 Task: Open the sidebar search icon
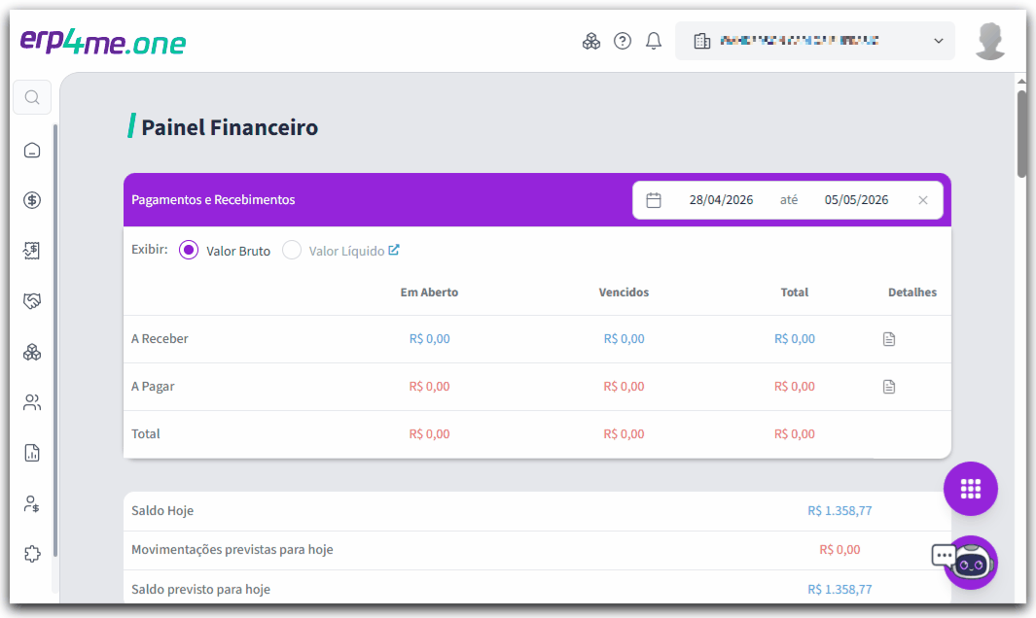(32, 98)
